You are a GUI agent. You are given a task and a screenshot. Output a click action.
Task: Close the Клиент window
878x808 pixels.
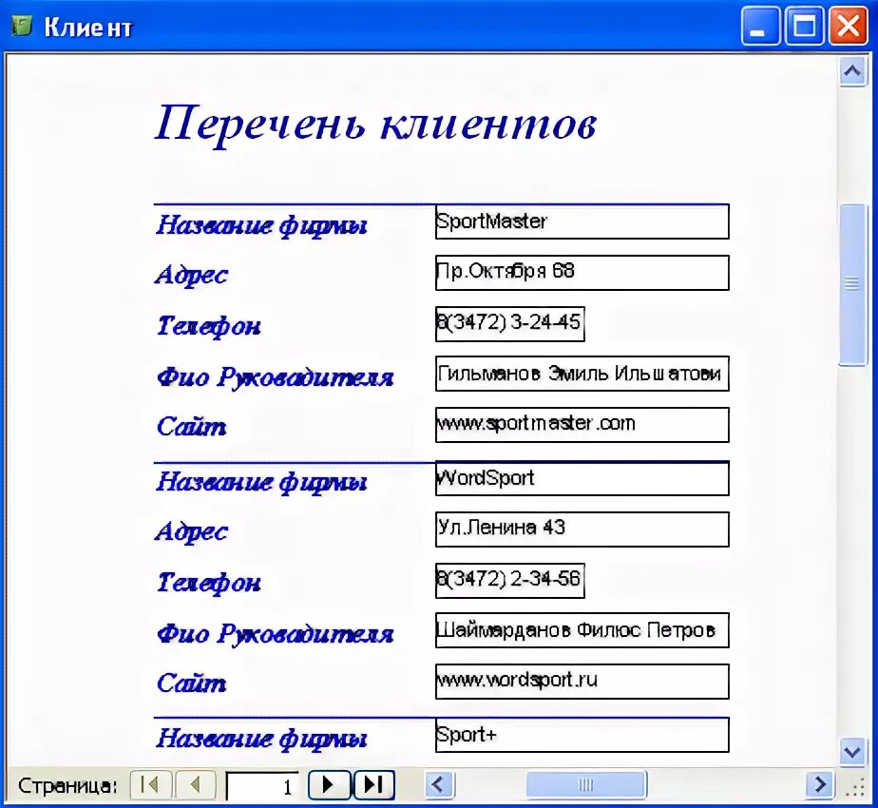(848, 26)
